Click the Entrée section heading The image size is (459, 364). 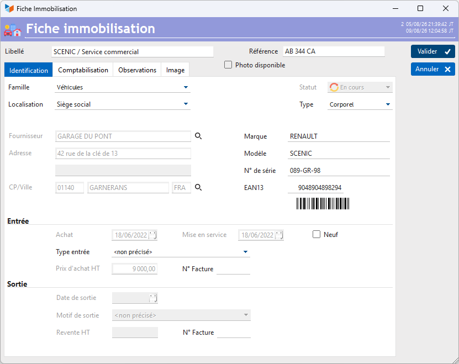(18, 221)
